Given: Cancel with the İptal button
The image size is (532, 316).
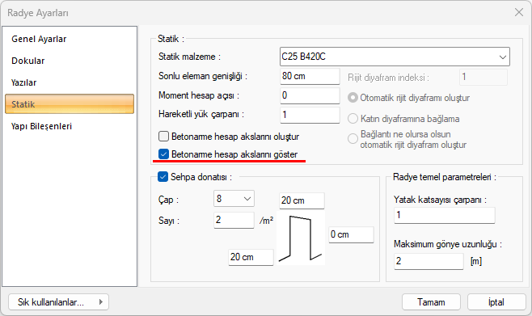Looking at the screenshot, I should pyautogui.click(x=496, y=301).
